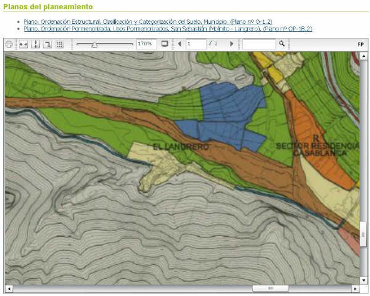
Task: Select the fit-to-width view icon
Action: pos(23,44)
